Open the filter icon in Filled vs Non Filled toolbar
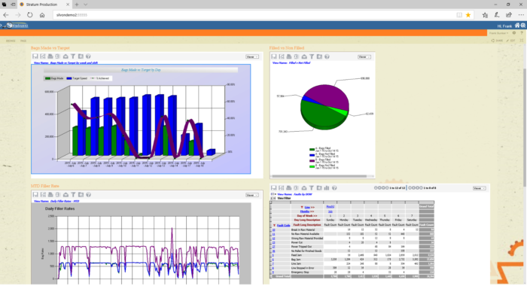The image size is (527, 286). tap(312, 56)
